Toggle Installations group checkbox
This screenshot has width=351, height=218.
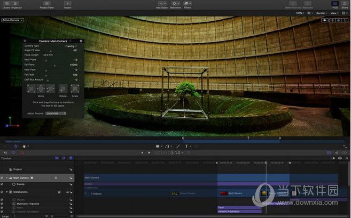tap(2, 192)
